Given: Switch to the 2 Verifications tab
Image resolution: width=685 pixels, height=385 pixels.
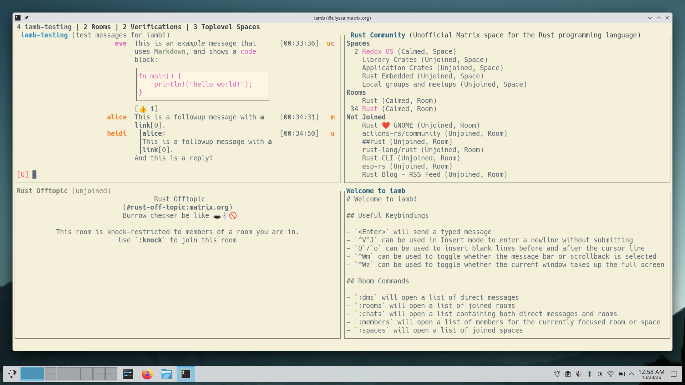Looking at the screenshot, I should point(152,27).
